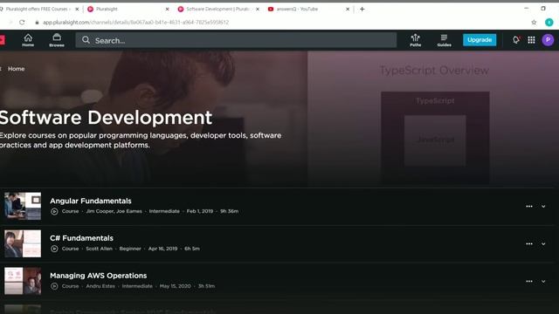Expand the Managing AWS Operations row
Viewport: 559px width, 314px height.
(543, 281)
